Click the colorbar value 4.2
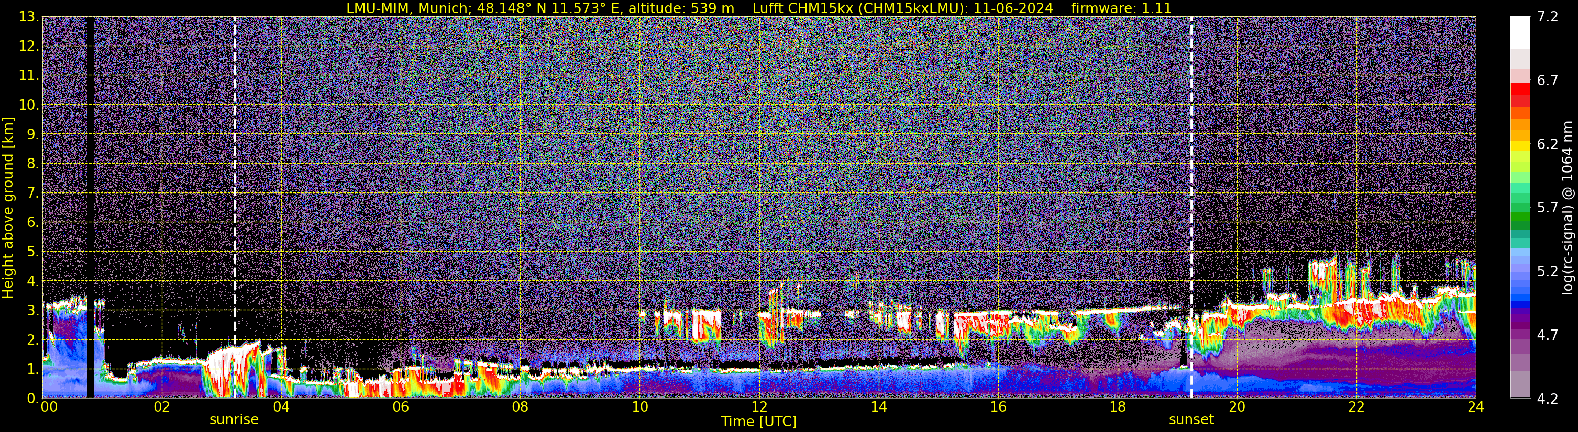The height and width of the screenshot is (432, 1578). click(x=1548, y=399)
